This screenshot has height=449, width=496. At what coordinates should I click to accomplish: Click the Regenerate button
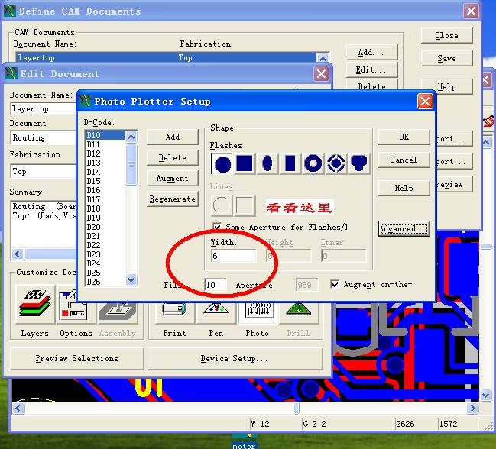[173, 199]
